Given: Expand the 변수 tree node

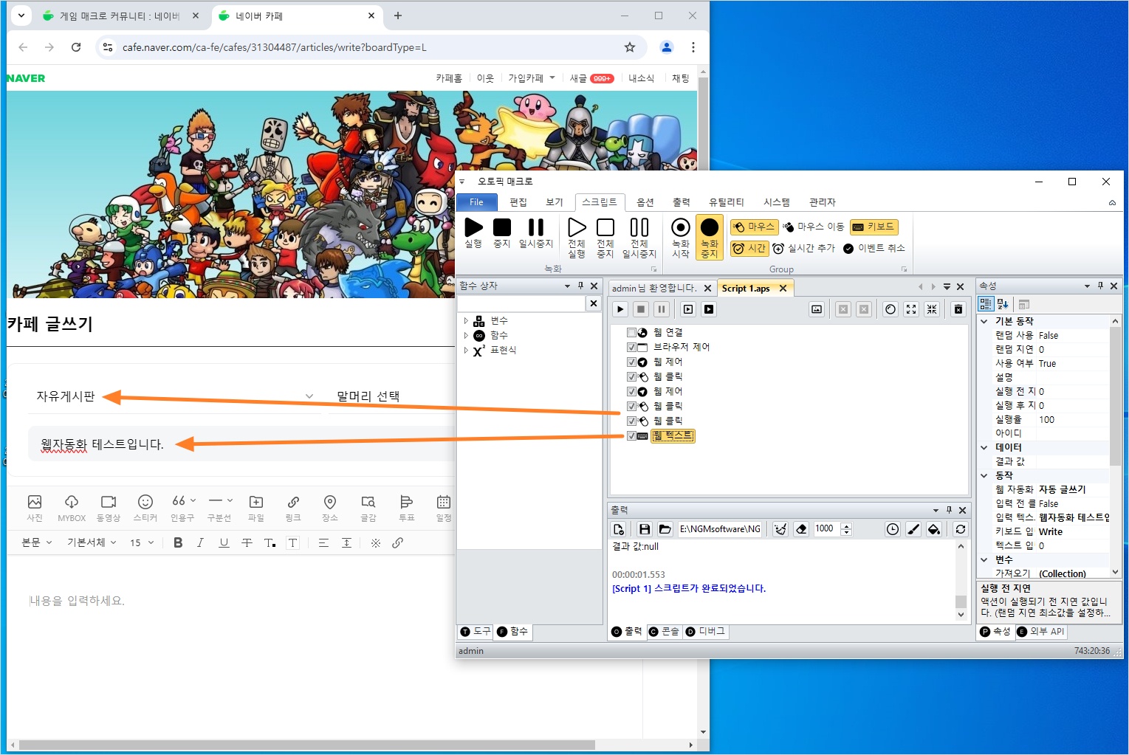Looking at the screenshot, I should click(466, 321).
